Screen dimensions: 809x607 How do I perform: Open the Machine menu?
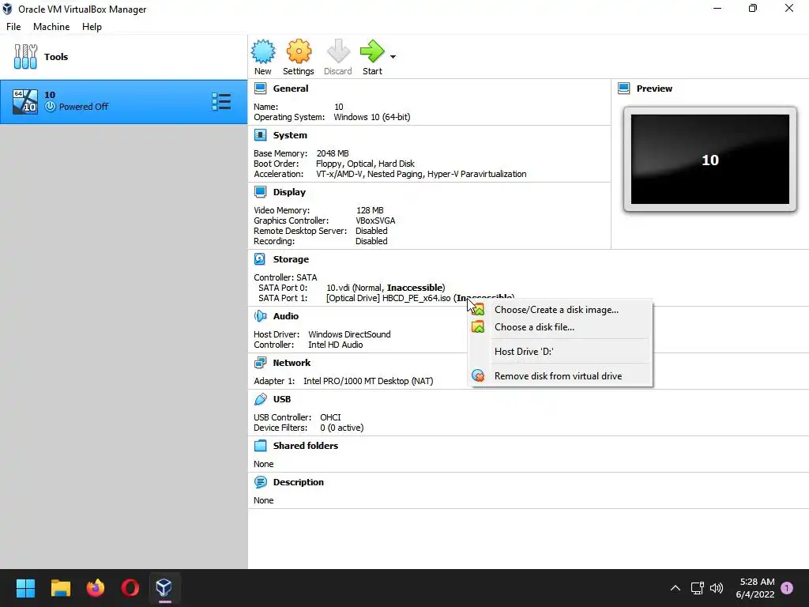pos(51,27)
